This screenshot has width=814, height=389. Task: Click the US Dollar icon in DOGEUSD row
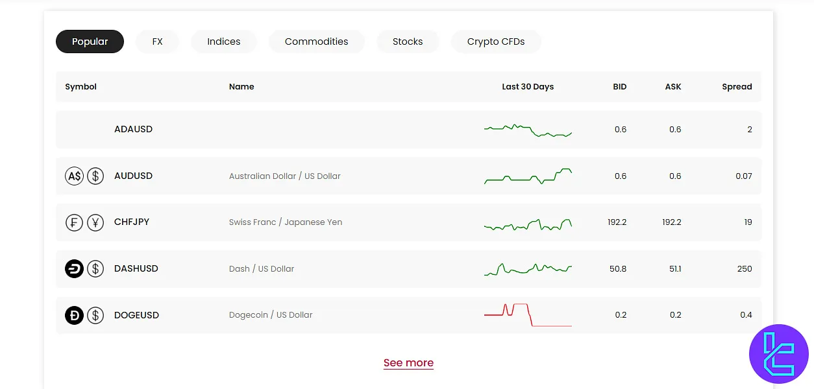coord(95,315)
